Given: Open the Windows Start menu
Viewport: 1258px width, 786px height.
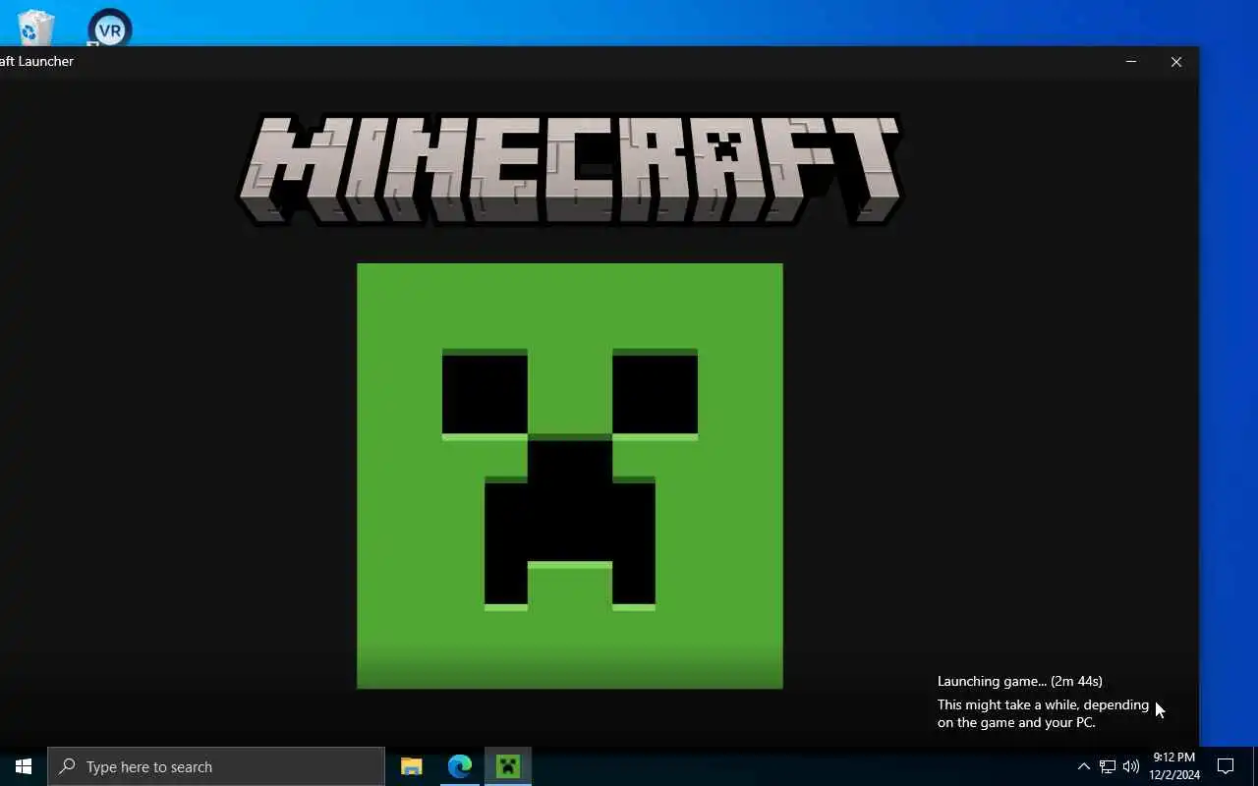Looking at the screenshot, I should pos(24,766).
